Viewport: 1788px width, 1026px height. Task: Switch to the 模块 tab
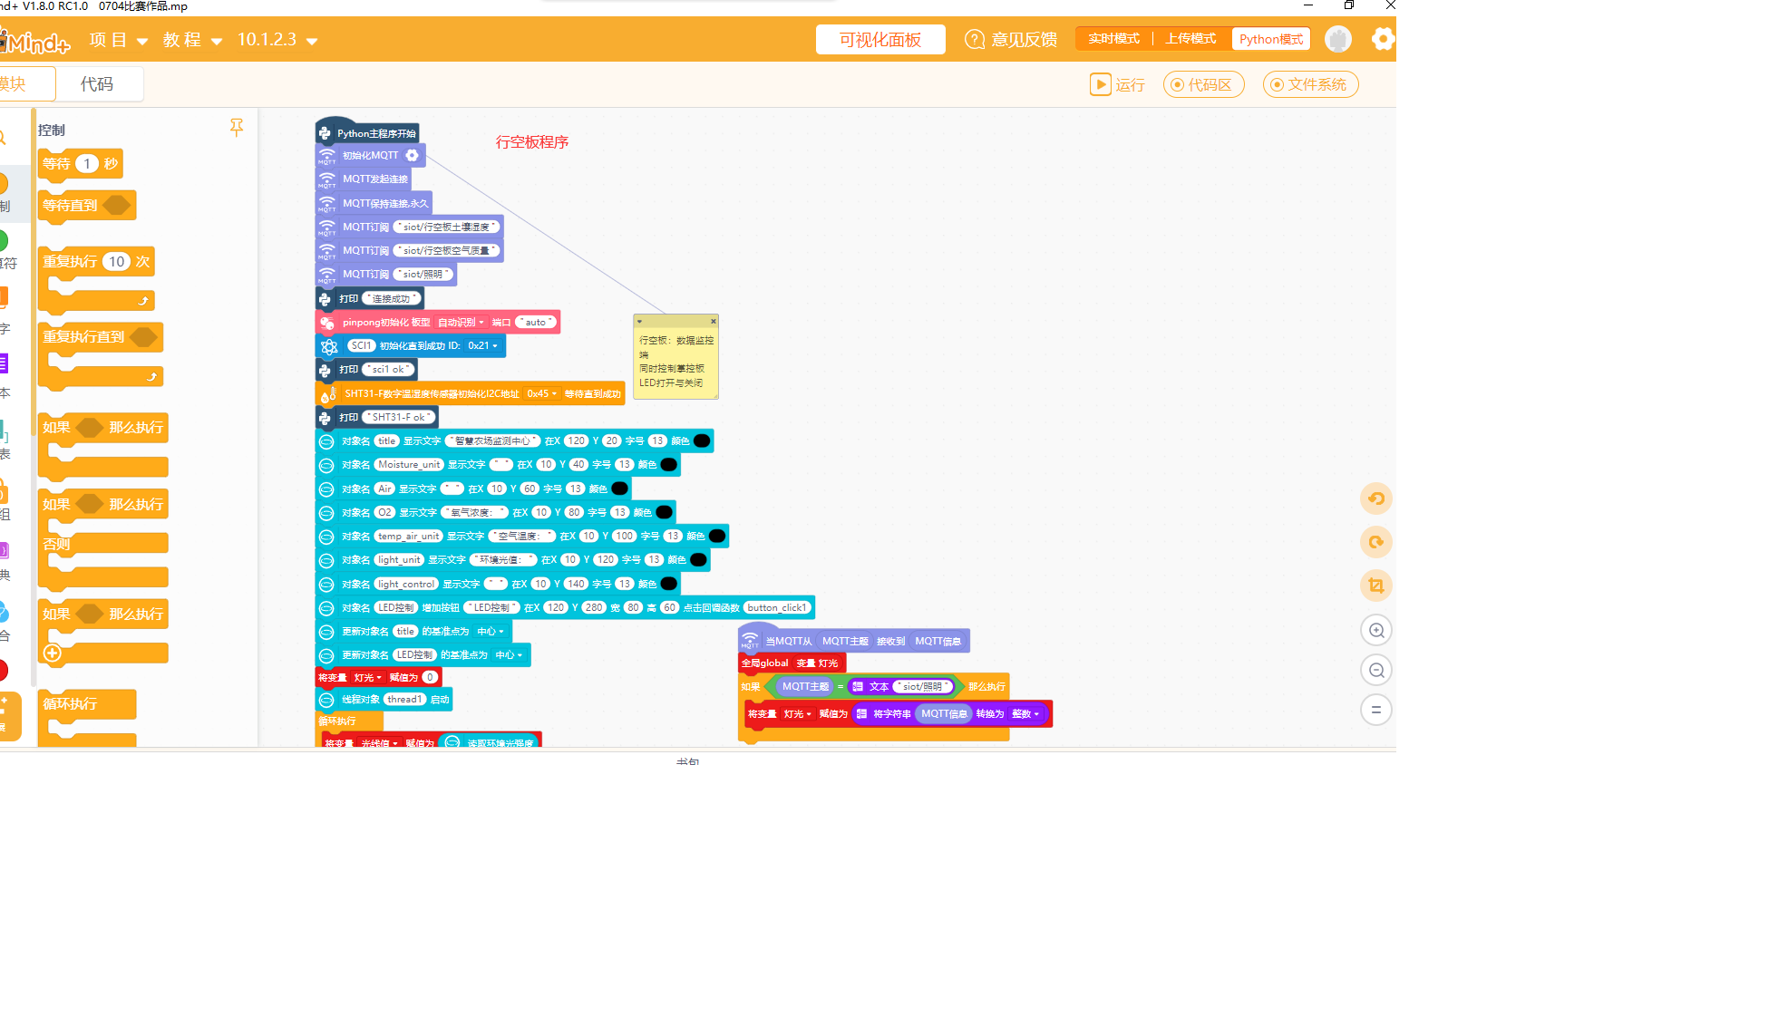point(25,84)
